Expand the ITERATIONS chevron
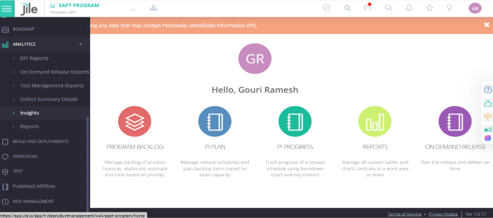This screenshot has height=218, width=493. (x=81, y=156)
